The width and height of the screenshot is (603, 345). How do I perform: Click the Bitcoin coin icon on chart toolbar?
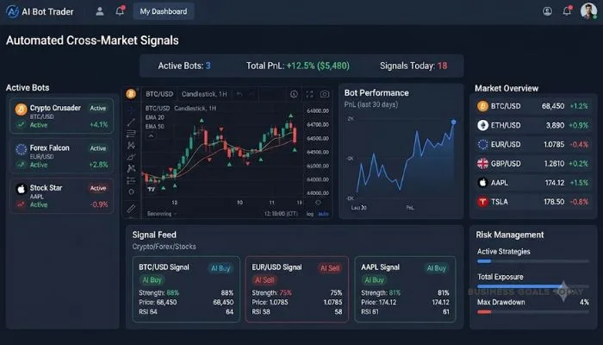(x=131, y=94)
